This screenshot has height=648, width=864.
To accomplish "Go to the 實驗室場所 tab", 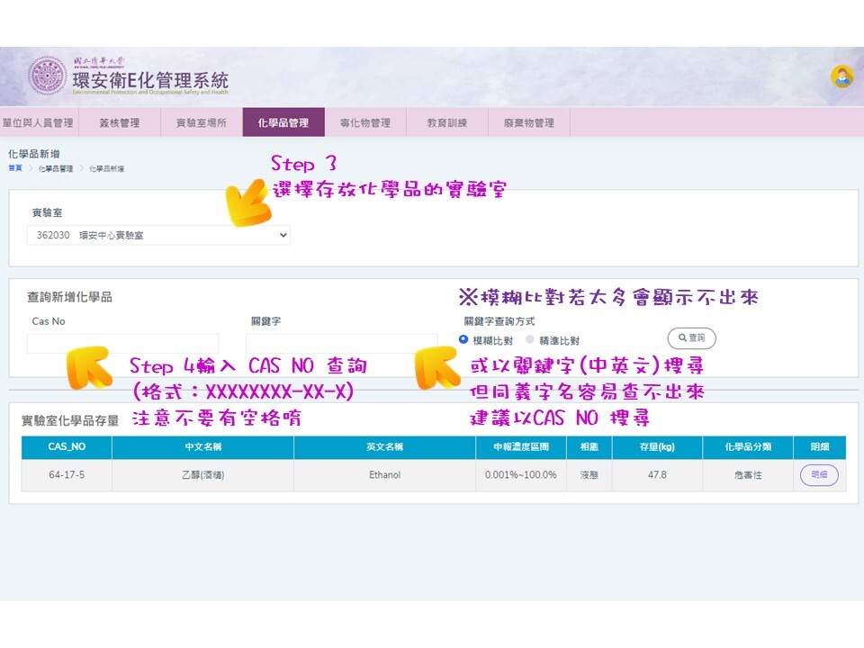I will tap(201, 122).
